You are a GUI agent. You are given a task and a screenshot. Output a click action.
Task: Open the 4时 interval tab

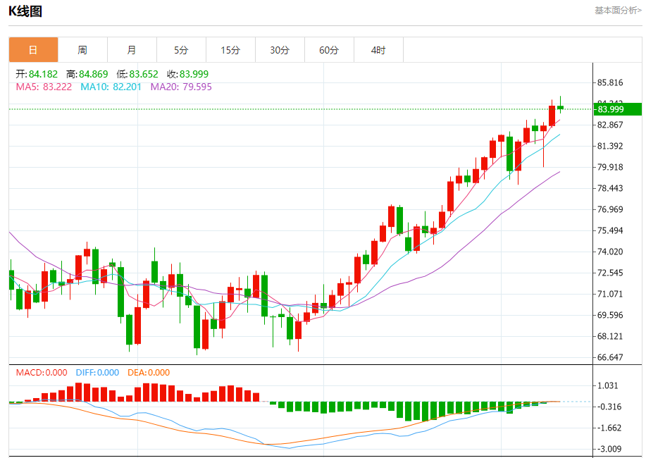tap(378, 50)
